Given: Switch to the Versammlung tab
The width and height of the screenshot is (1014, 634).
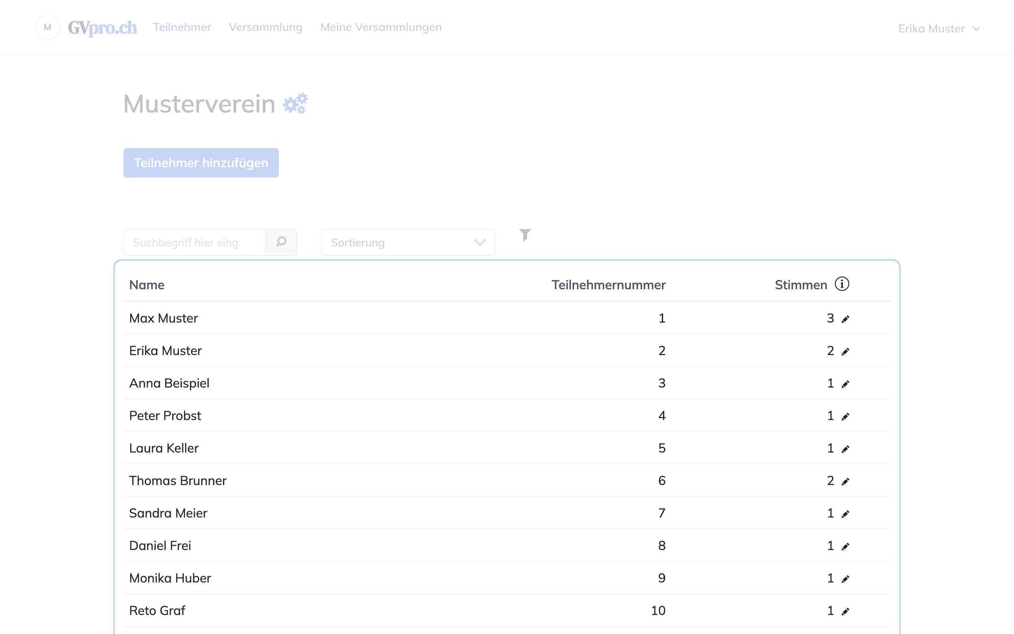Looking at the screenshot, I should (x=265, y=27).
